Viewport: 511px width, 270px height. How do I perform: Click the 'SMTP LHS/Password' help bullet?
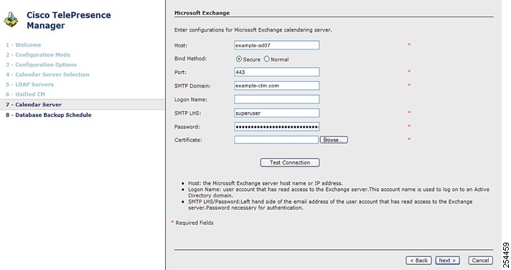pyautogui.click(x=330, y=205)
